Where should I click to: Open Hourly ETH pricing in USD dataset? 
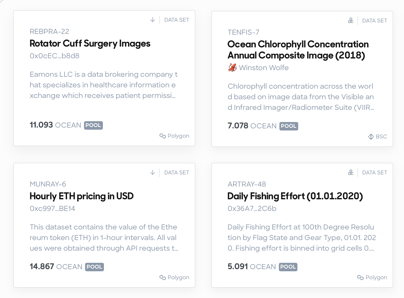[82, 196]
